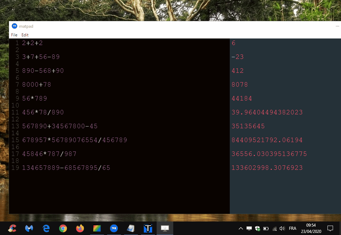Viewport: 341px width, 235px height.
Task: Click the result -23
Action: tap(238, 57)
